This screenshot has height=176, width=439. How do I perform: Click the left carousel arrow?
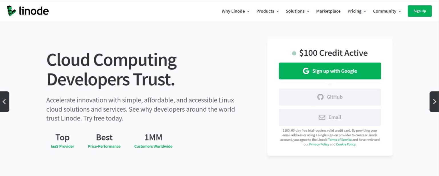(4, 102)
